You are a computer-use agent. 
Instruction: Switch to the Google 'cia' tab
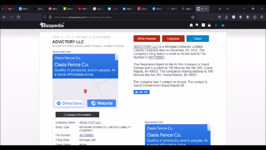point(98,9)
